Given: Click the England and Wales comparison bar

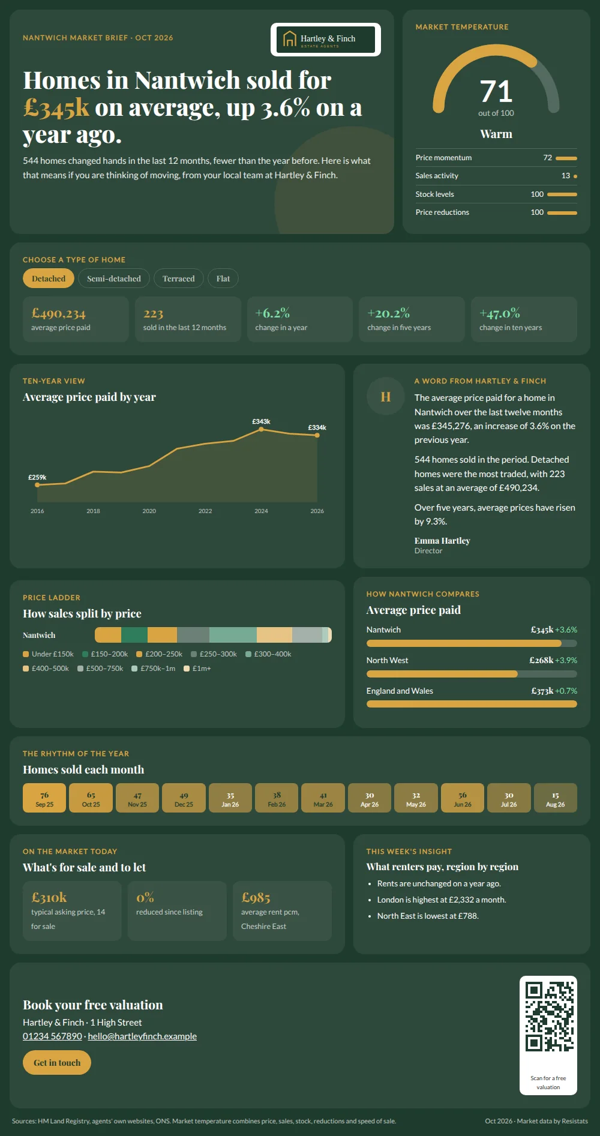Looking at the screenshot, I should [472, 705].
